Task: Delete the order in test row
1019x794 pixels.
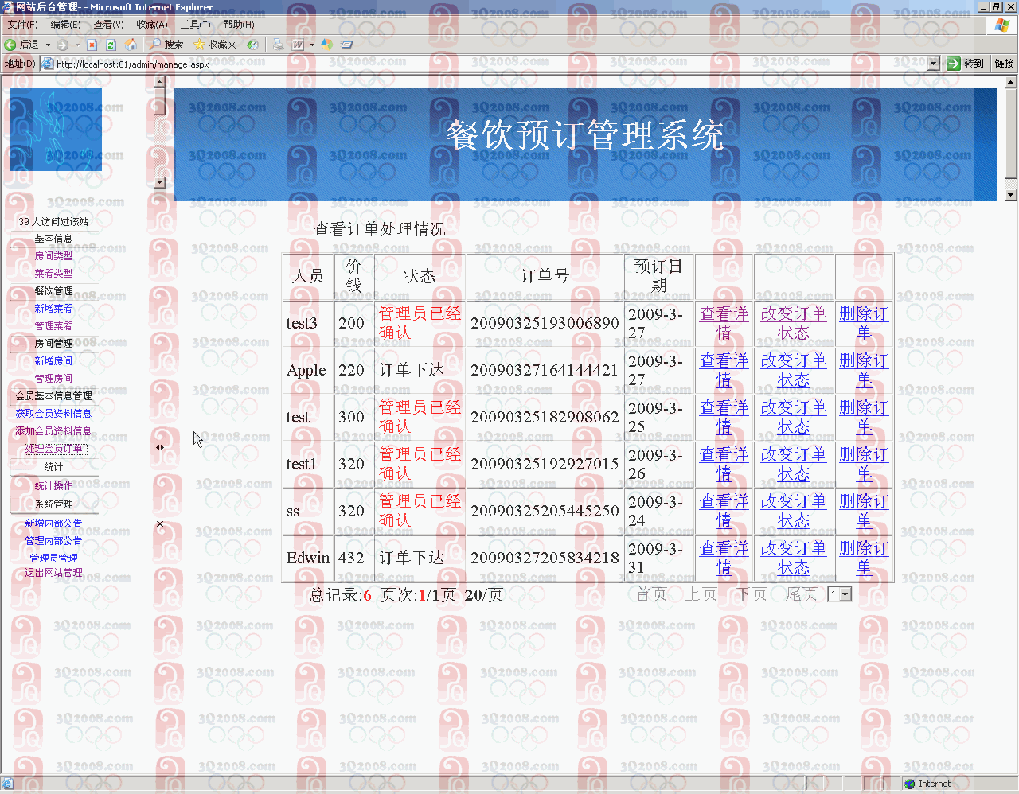Action: [863, 417]
